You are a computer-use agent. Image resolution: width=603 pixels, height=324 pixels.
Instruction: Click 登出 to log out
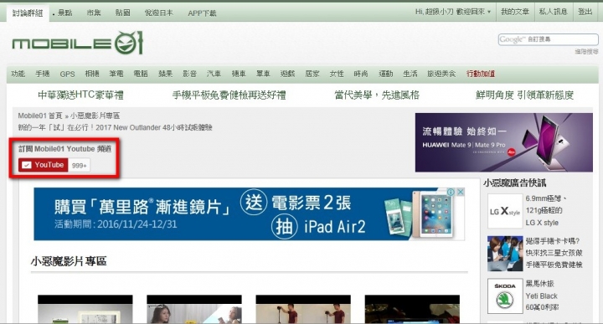pyautogui.click(x=585, y=12)
